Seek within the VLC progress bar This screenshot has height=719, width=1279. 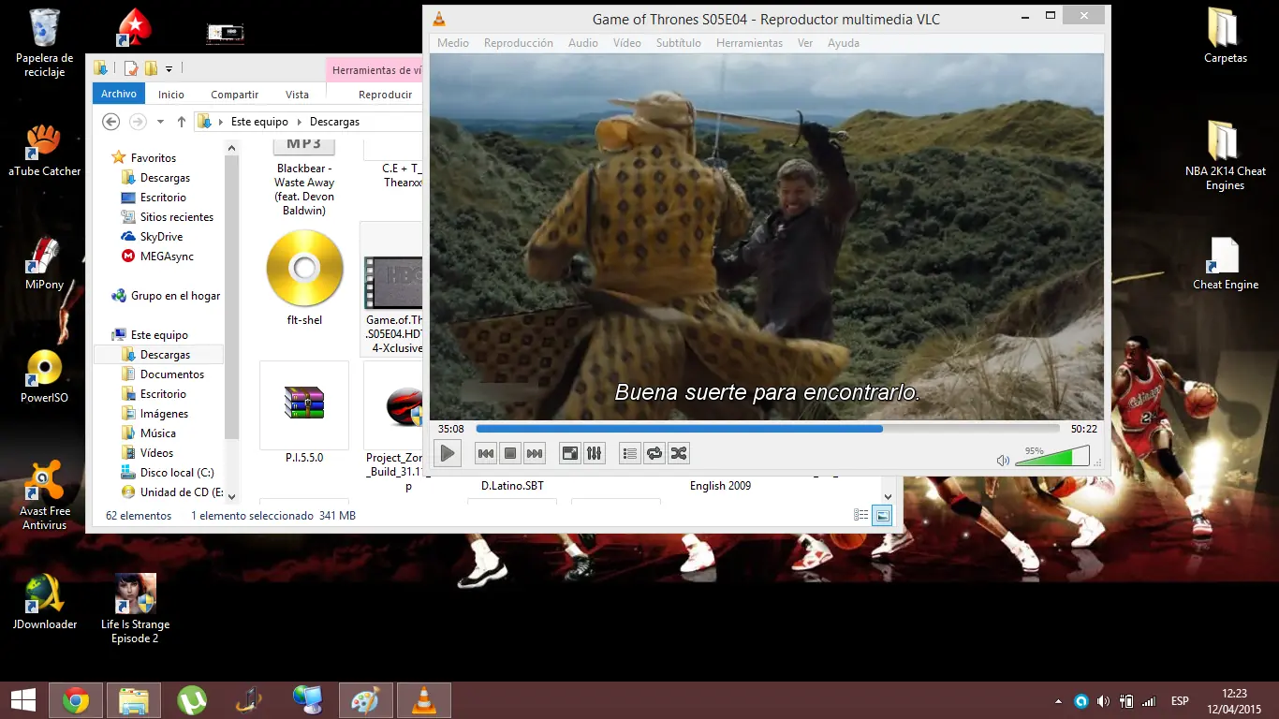768,429
